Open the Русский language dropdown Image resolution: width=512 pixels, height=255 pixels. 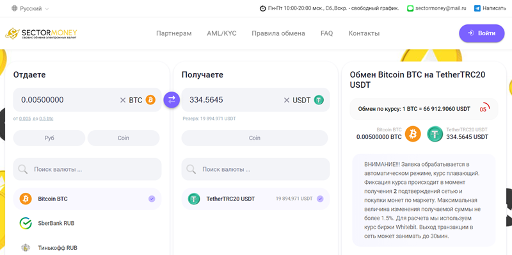pos(30,8)
